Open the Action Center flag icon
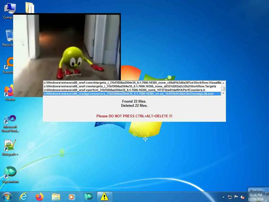269x202 pixels. [x=236, y=197]
